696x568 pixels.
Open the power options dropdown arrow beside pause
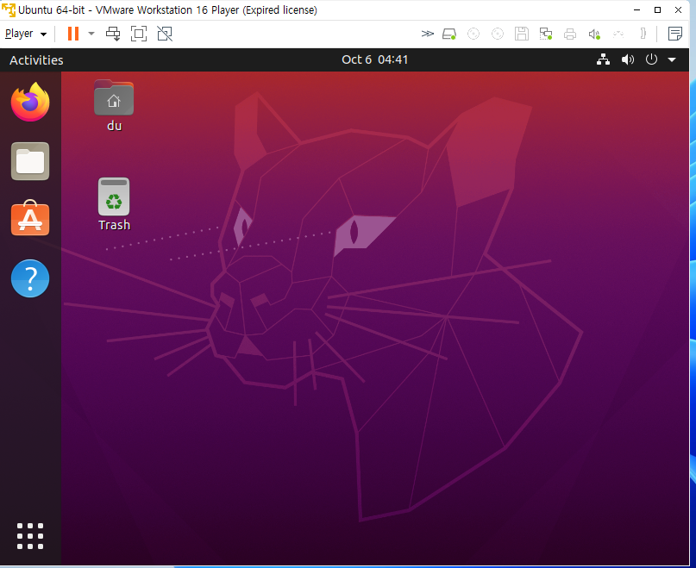pos(91,34)
